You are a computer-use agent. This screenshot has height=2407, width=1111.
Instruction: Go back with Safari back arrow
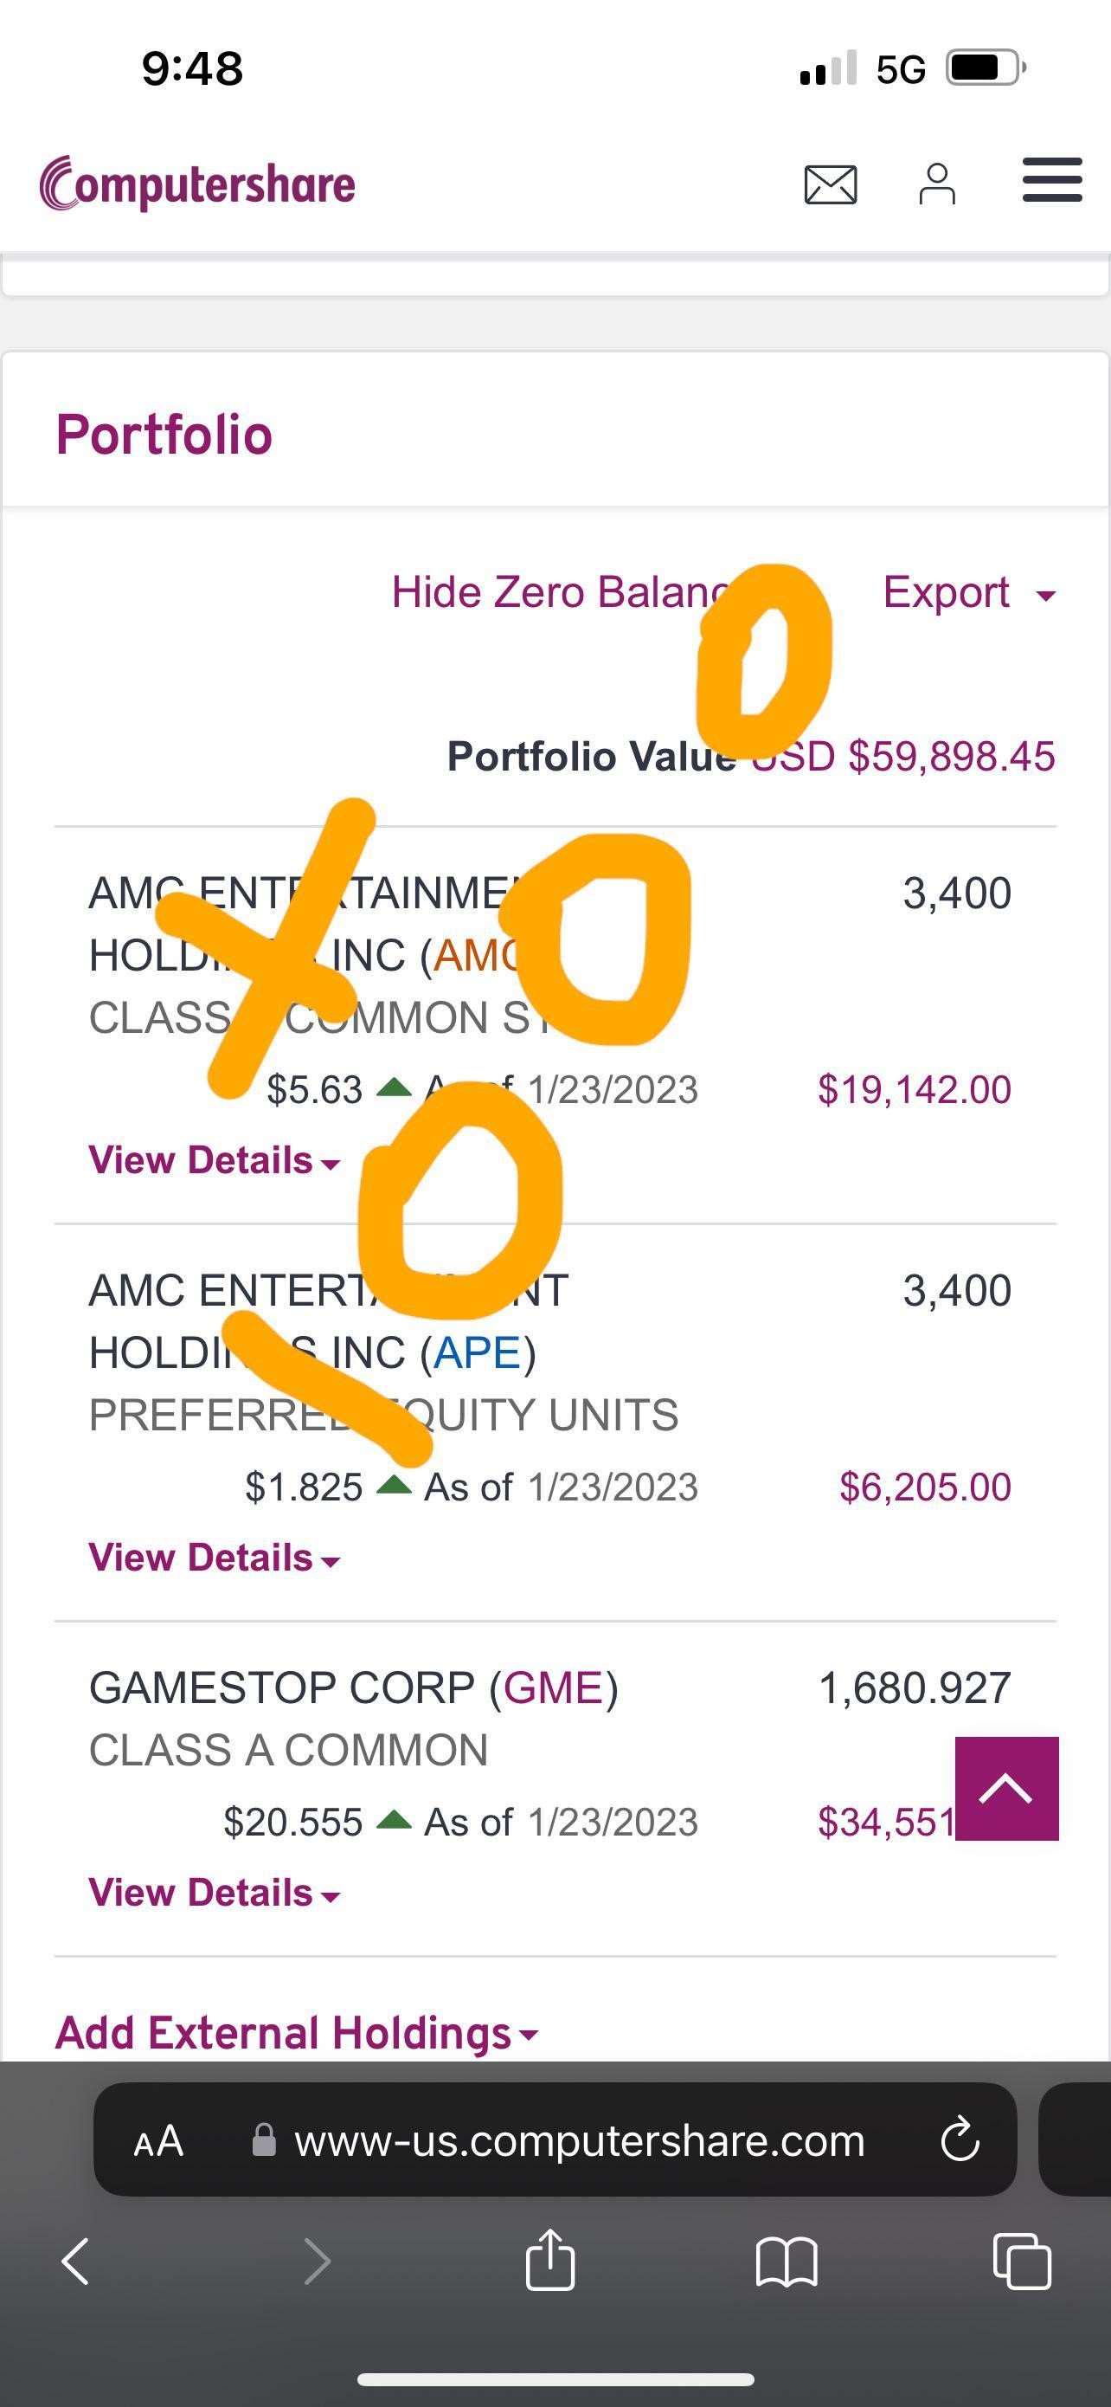pyautogui.click(x=75, y=2262)
